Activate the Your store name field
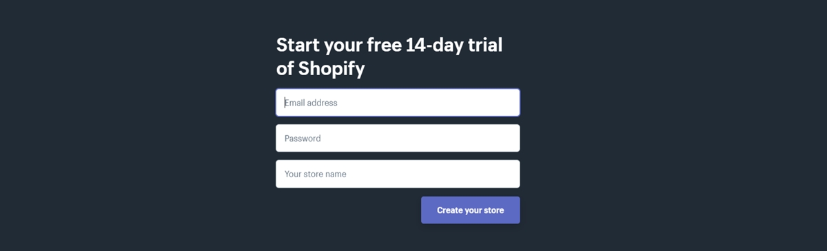 pos(398,174)
